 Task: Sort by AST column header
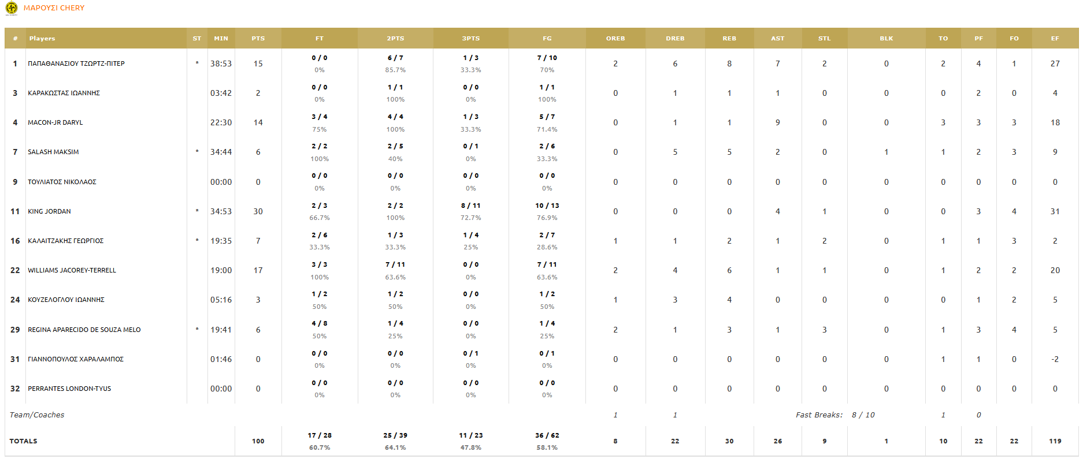coord(777,39)
